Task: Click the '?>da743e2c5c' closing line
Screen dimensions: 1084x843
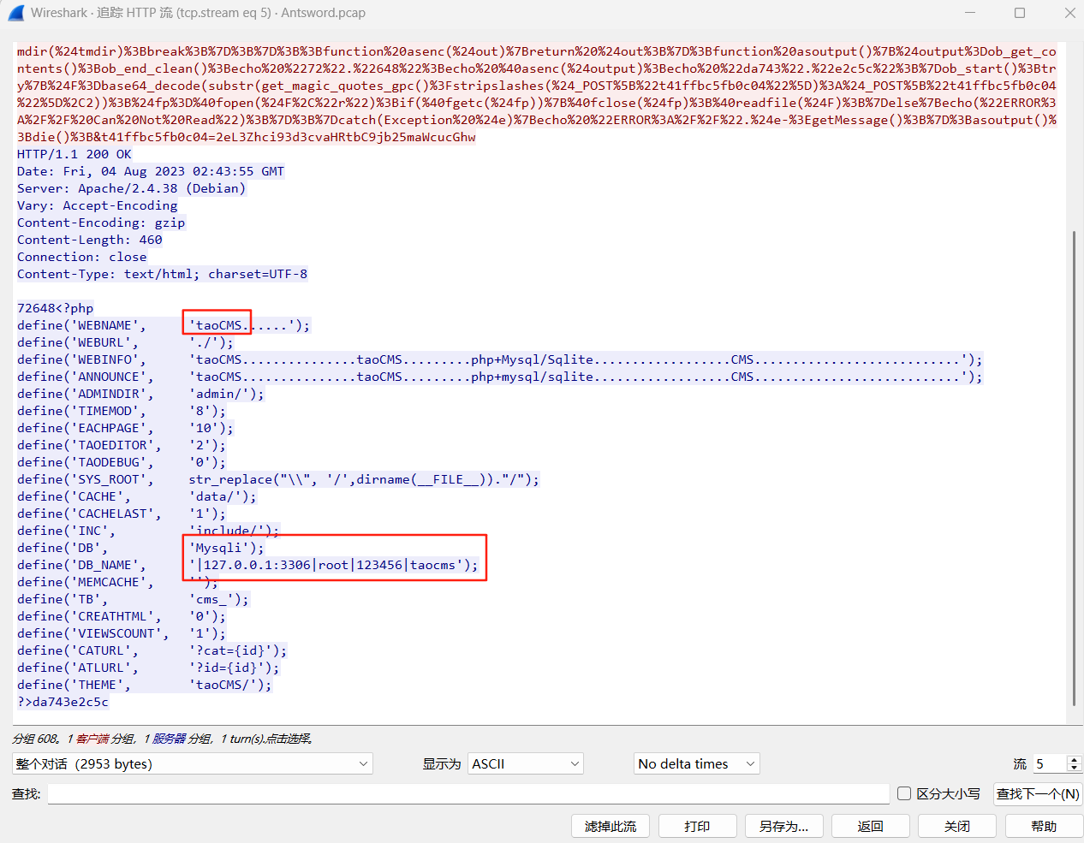Action: pos(63,702)
